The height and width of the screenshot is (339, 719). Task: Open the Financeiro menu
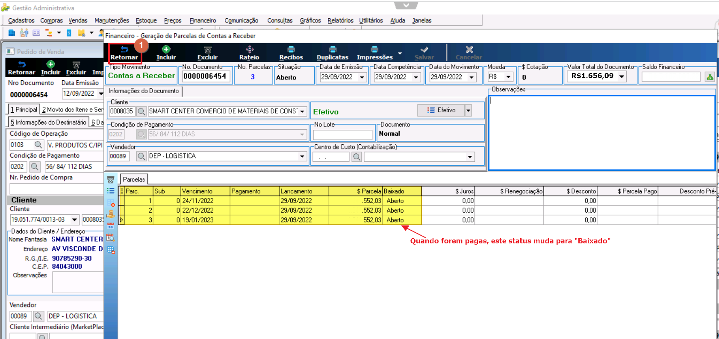(203, 20)
